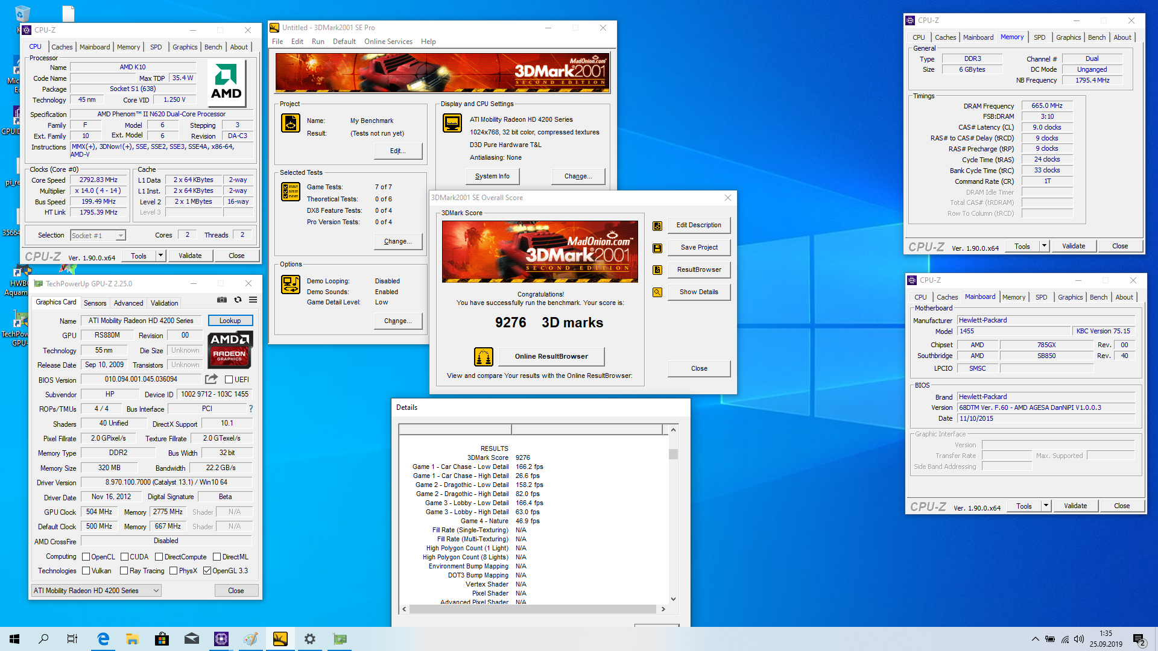Image resolution: width=1158 pixels, height=651 pixels.
Task: Toggle the OpenGL 3.3 checkbox
Action: coord(207,571)
